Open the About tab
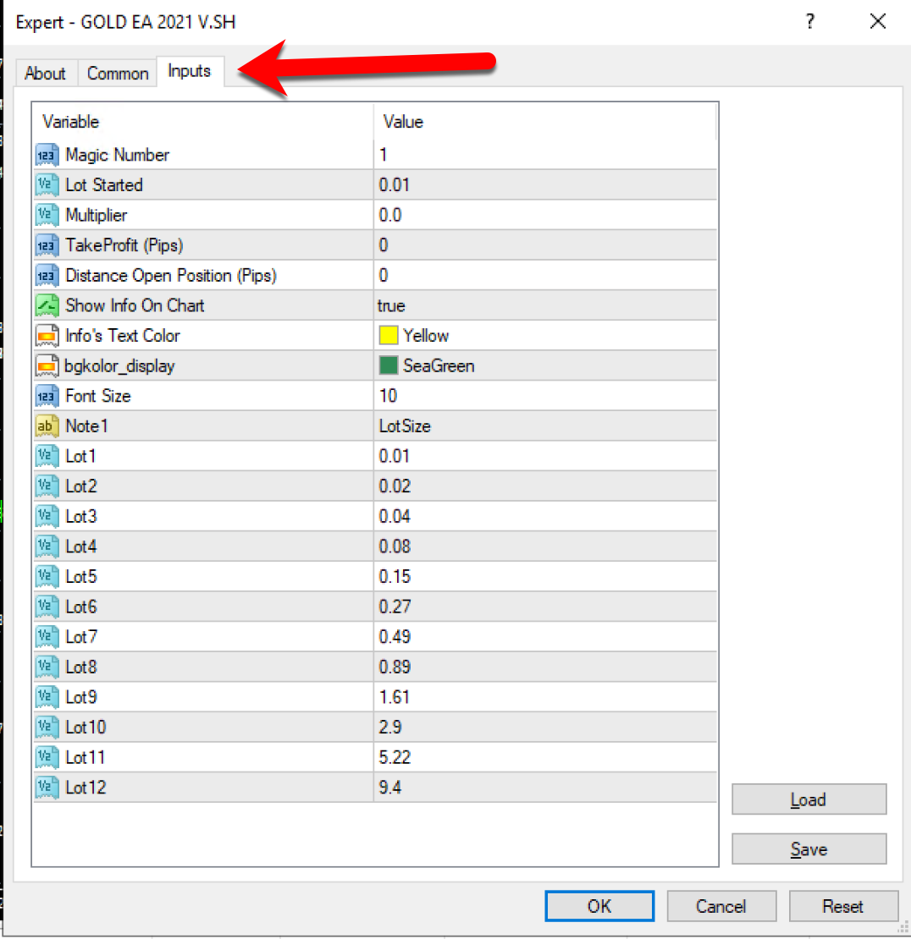Viewport: 911px width, 939px height. [46, 74]
